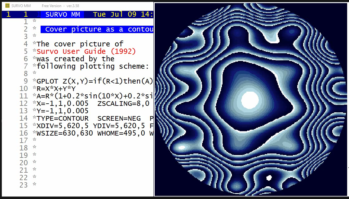Click the 'TYPE=CONTOUR' specification
349x199 pixels.
pyautogui.click(x=62, y=118)
